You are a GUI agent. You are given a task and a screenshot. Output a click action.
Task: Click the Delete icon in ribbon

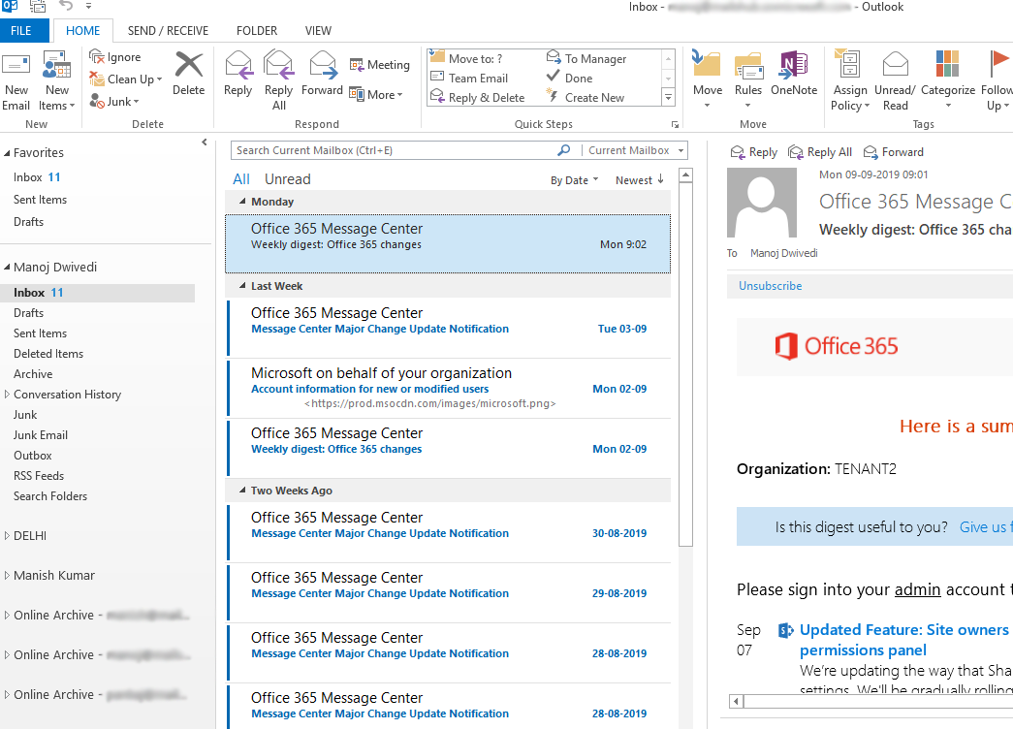point(189,68)
